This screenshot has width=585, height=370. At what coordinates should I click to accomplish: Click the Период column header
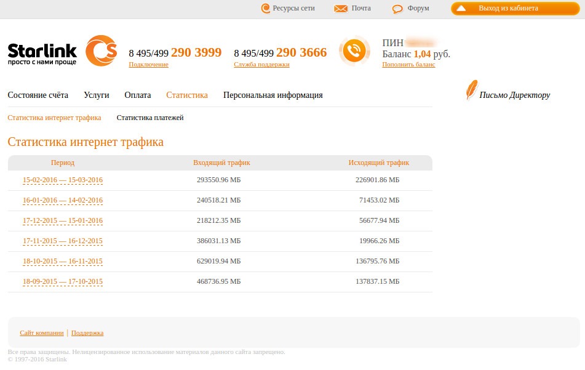pyautogui.click(x=63, y=162)
